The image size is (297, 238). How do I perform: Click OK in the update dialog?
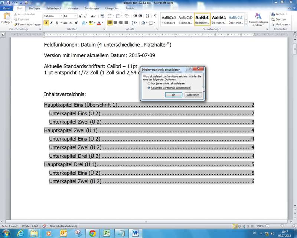[174, 95]
